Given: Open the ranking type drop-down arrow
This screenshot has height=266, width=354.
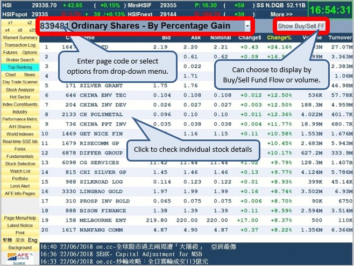Looking at the screenshot, I should (247, 26).
